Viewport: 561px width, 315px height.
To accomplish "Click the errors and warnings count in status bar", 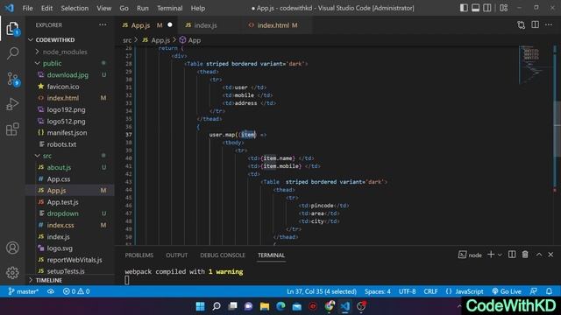I will 76,291.
